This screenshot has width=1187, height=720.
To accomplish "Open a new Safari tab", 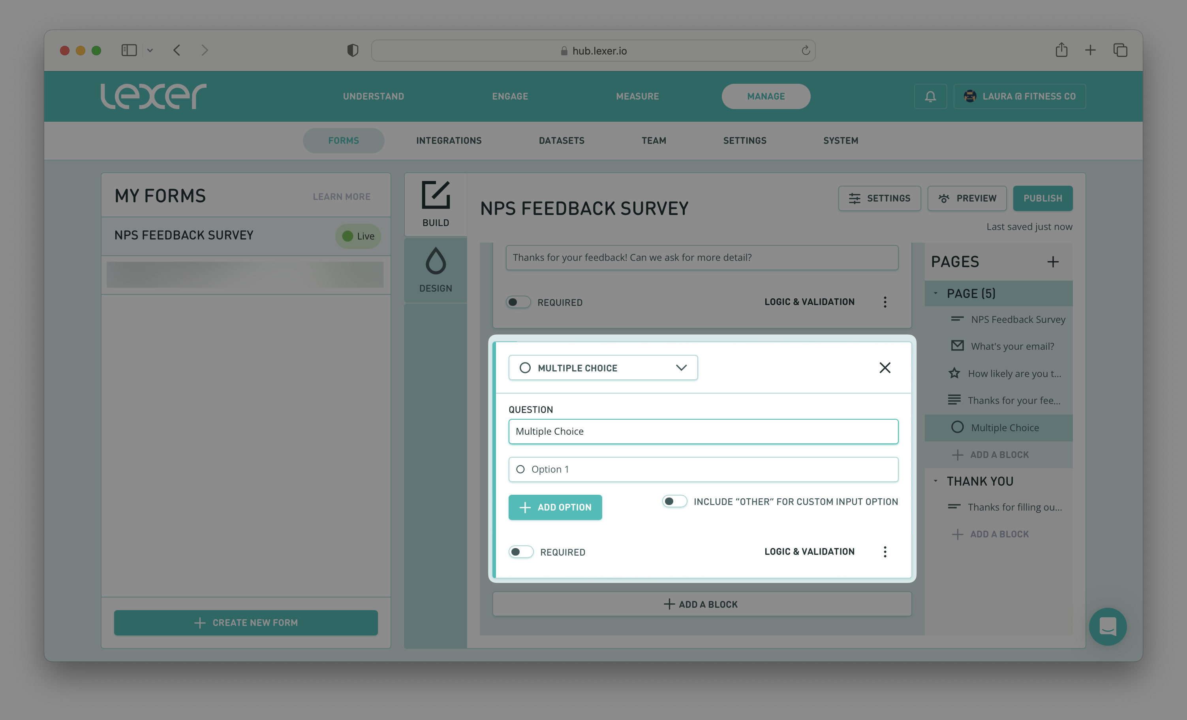I will pyautogui.click(x=1090, y=50).
